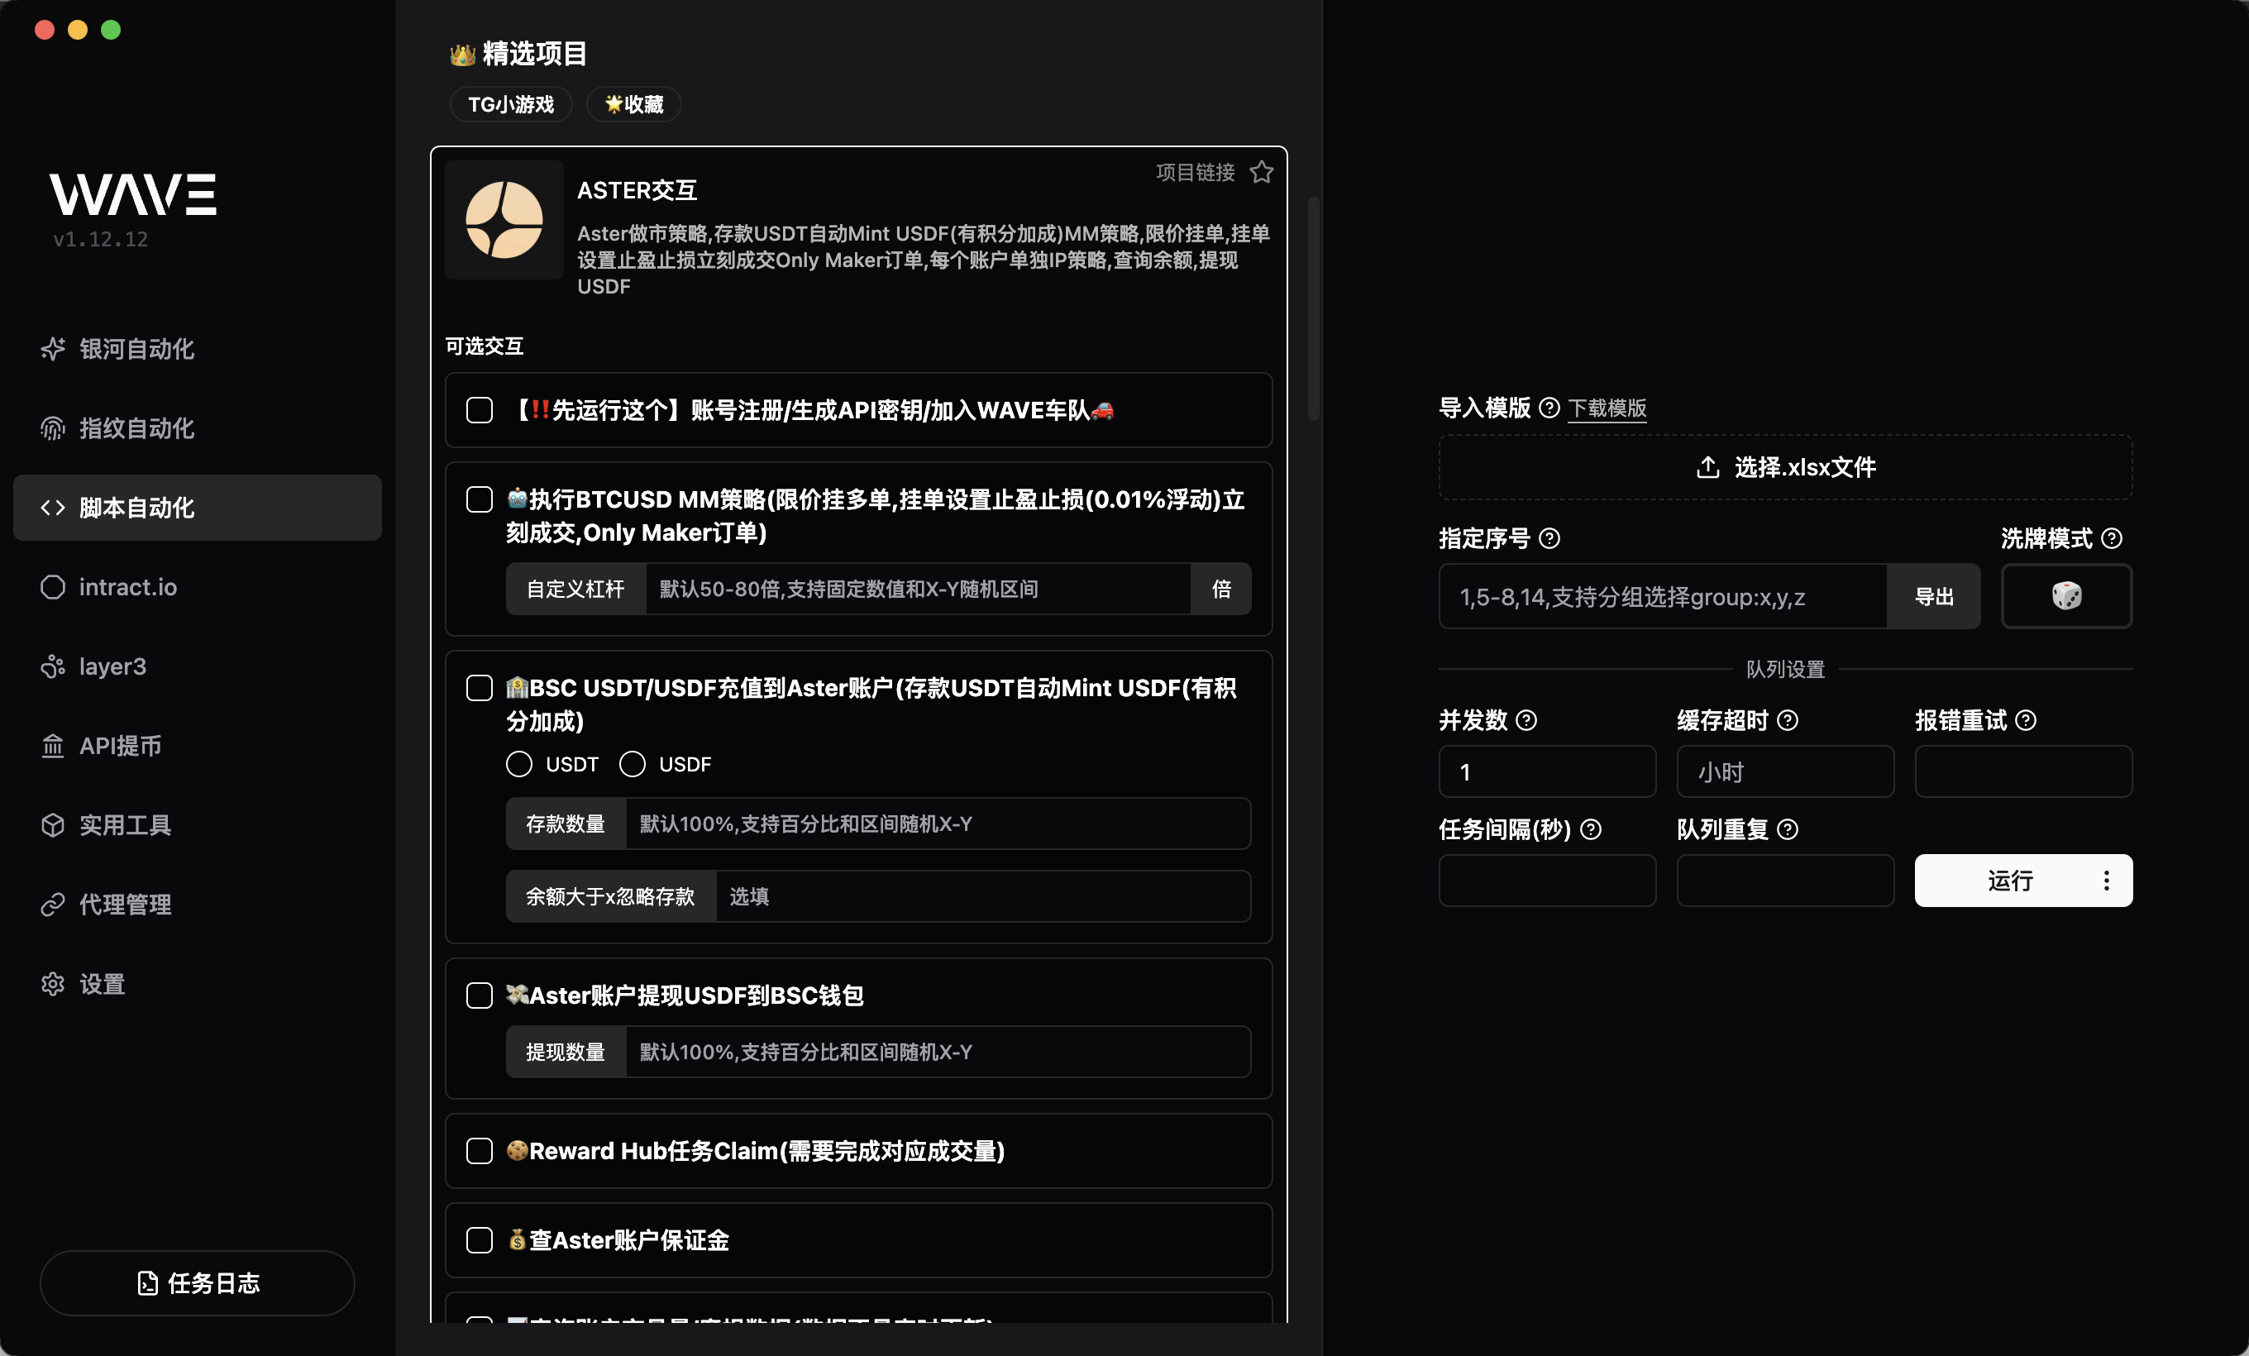Click the dice icon under 洗牌模式
The image size is (2249, 1356).
[2065, 596]
